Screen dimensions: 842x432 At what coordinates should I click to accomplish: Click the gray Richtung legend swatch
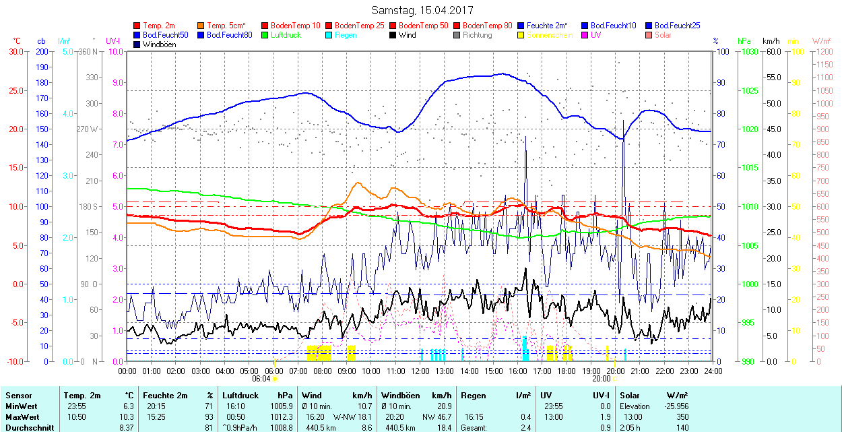tap(457, 35)
